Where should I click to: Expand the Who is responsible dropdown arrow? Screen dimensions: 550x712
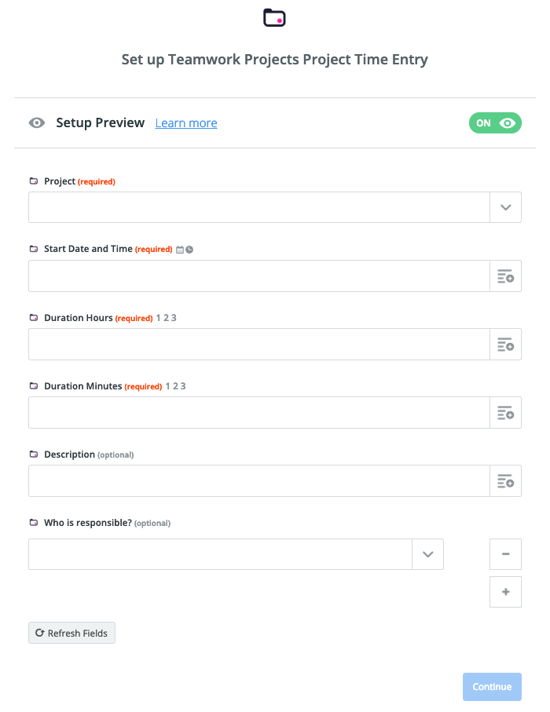coord(427,554)
